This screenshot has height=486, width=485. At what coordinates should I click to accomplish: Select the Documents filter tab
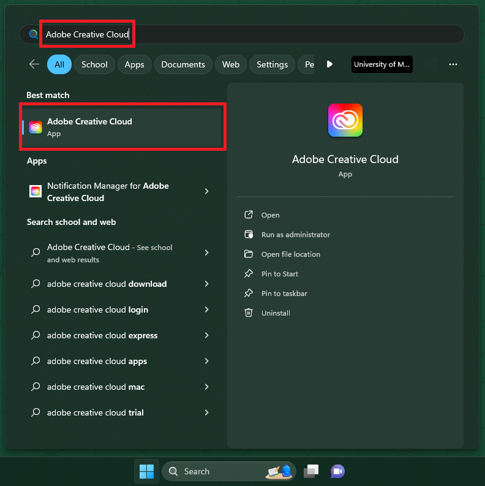click(183, 64)
